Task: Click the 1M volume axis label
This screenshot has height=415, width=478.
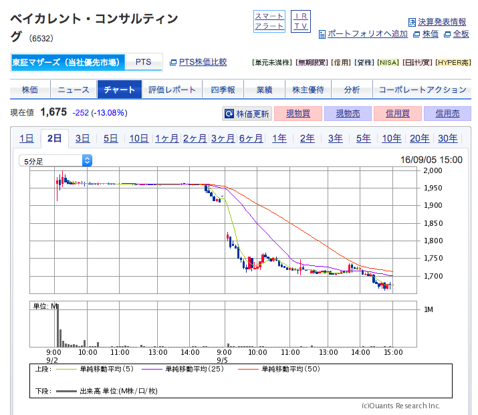Action: coord(429,309)
